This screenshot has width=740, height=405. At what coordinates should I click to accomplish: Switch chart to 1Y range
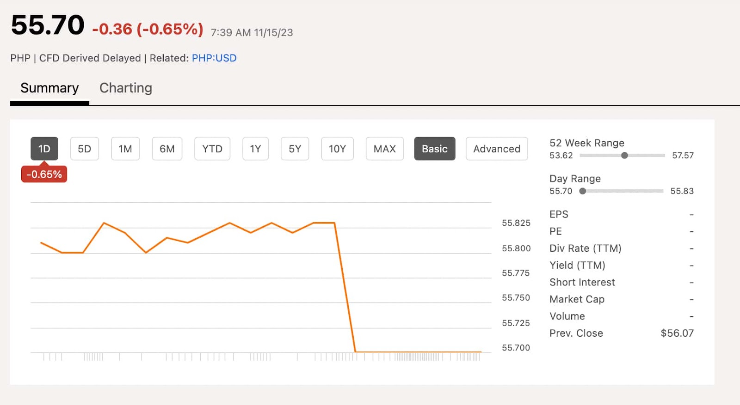255,149
